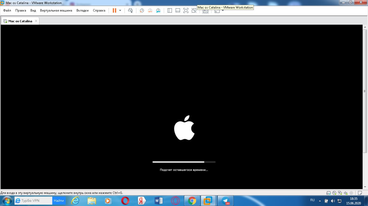The width and height of the screenshot is (368, 206).
Task: Click the scroll up arrow of the VM view
Action: click(x=365, y=27)
